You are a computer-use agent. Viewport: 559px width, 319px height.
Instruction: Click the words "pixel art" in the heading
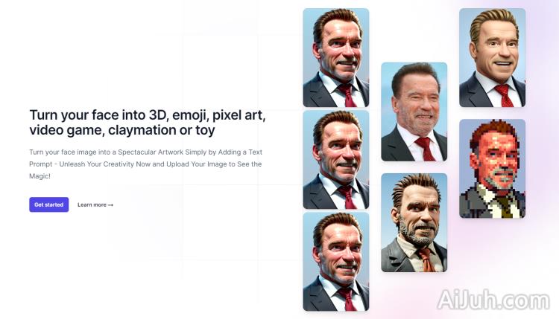(x=237, y=115)
